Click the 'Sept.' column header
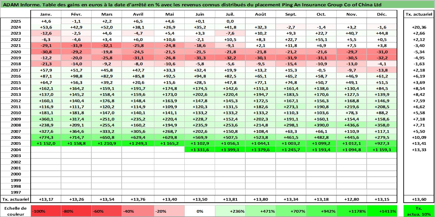435x217 pixels. [x=291, y=14]
